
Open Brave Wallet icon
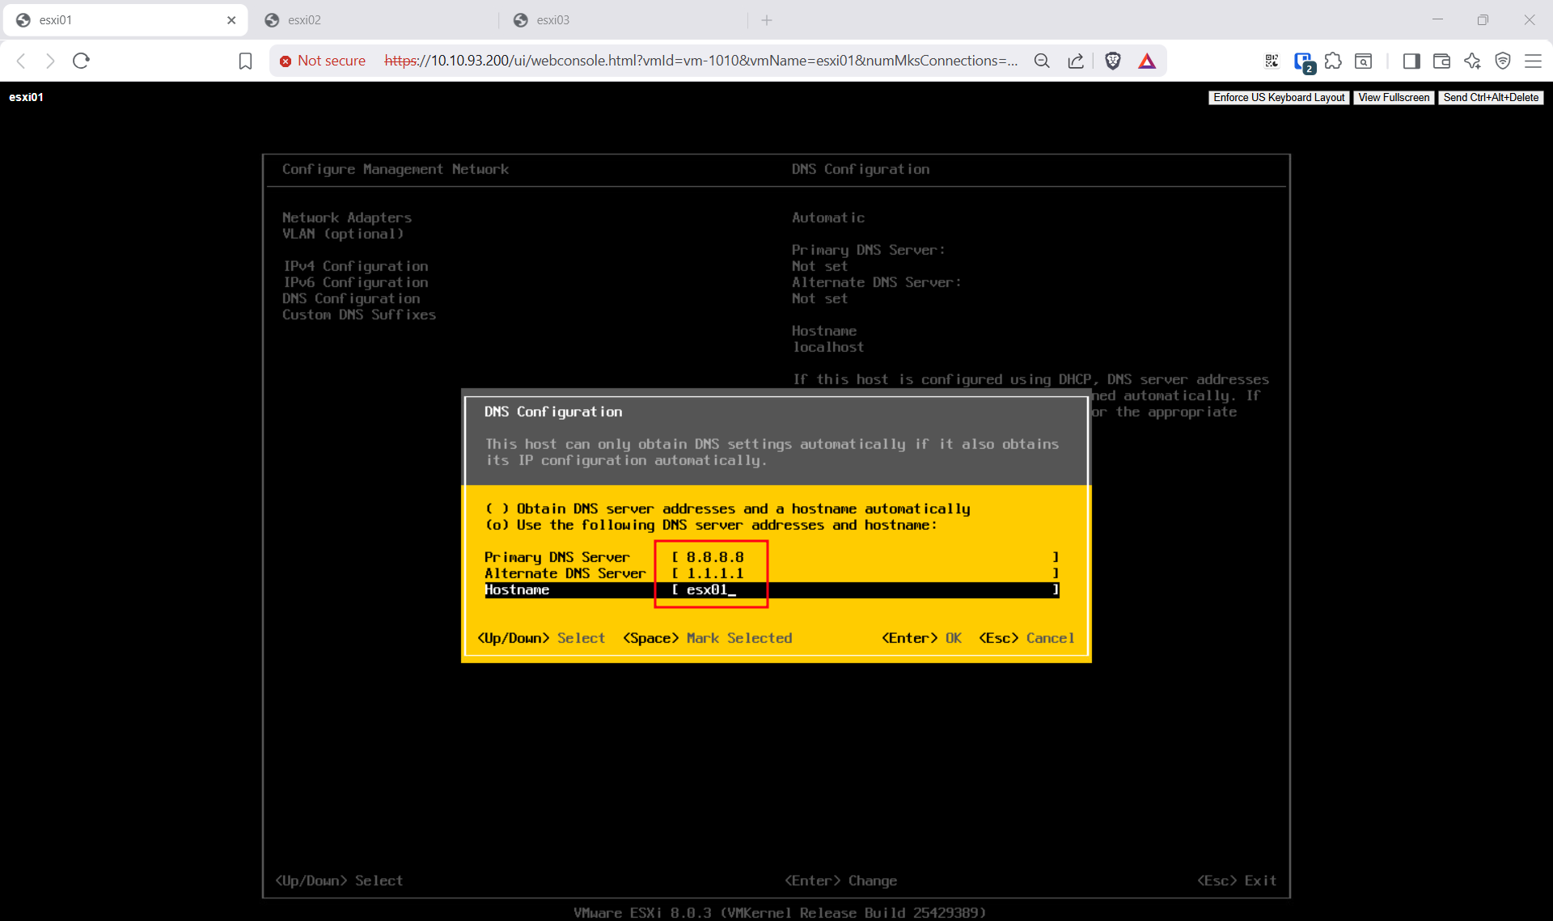point(1441,61)
